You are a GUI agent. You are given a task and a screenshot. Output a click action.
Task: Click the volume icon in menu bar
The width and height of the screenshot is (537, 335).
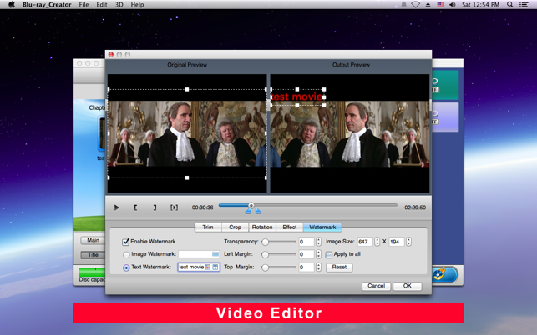(x=453, y=5)
